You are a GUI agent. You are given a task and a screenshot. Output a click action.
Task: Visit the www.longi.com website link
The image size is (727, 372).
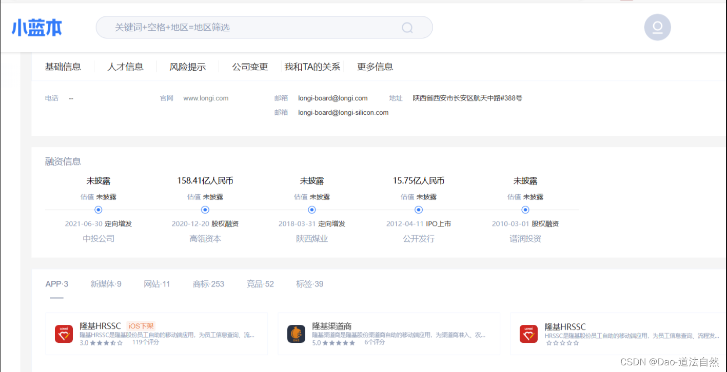click(206, 98)
